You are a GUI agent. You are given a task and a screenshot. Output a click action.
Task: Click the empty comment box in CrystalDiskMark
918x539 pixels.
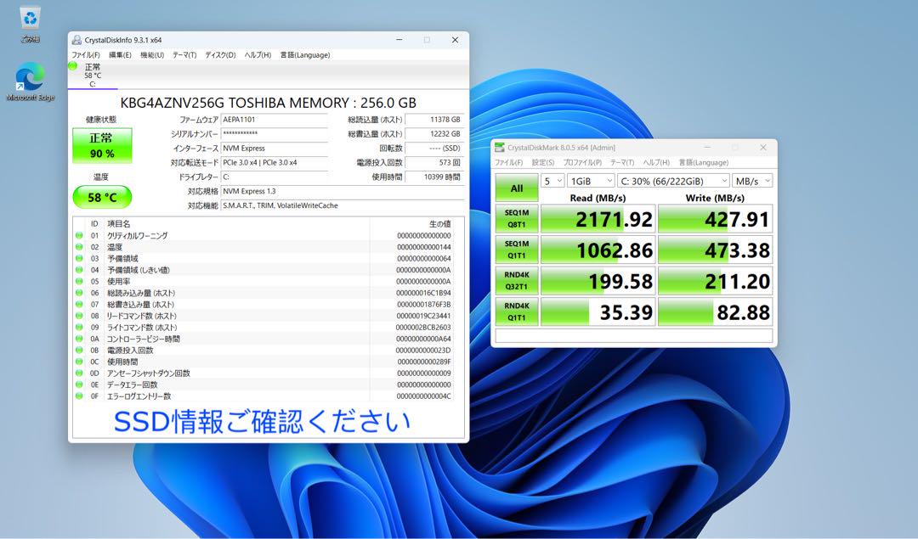pos(634,335)
